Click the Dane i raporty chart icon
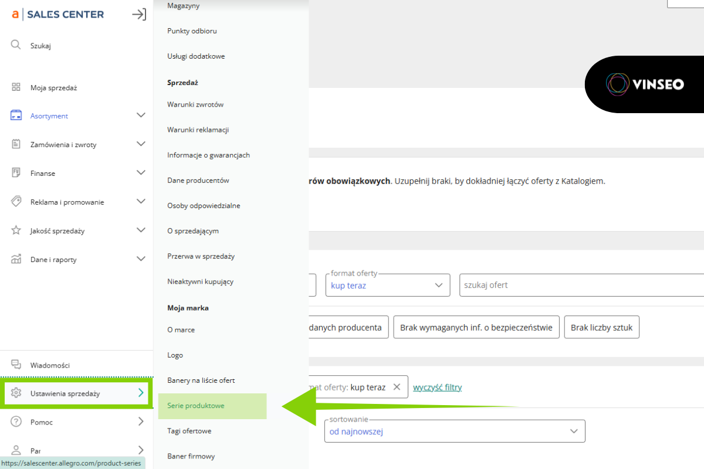The image size is (704, 469). tap(16, 259)
